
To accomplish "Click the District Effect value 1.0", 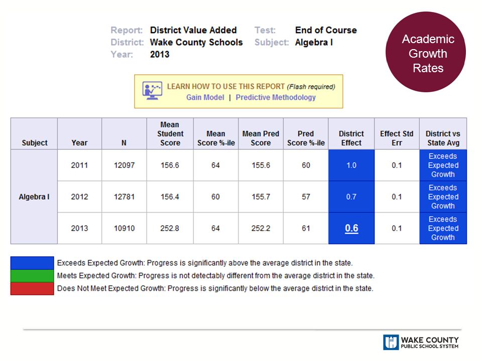I will [351, 165].
